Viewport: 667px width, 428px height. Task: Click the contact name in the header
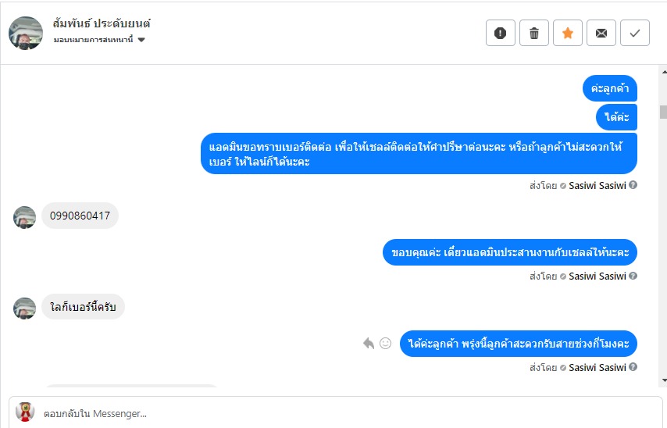(102, 23)
